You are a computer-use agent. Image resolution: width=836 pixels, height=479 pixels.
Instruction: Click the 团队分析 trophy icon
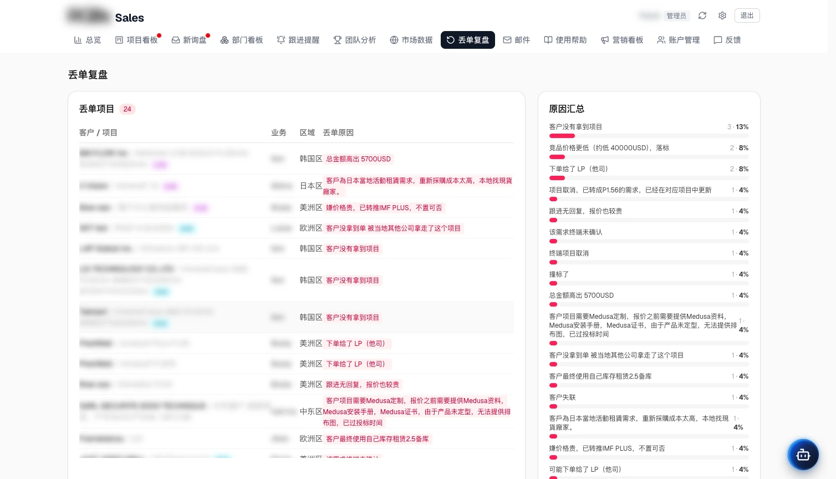point(338,40)
